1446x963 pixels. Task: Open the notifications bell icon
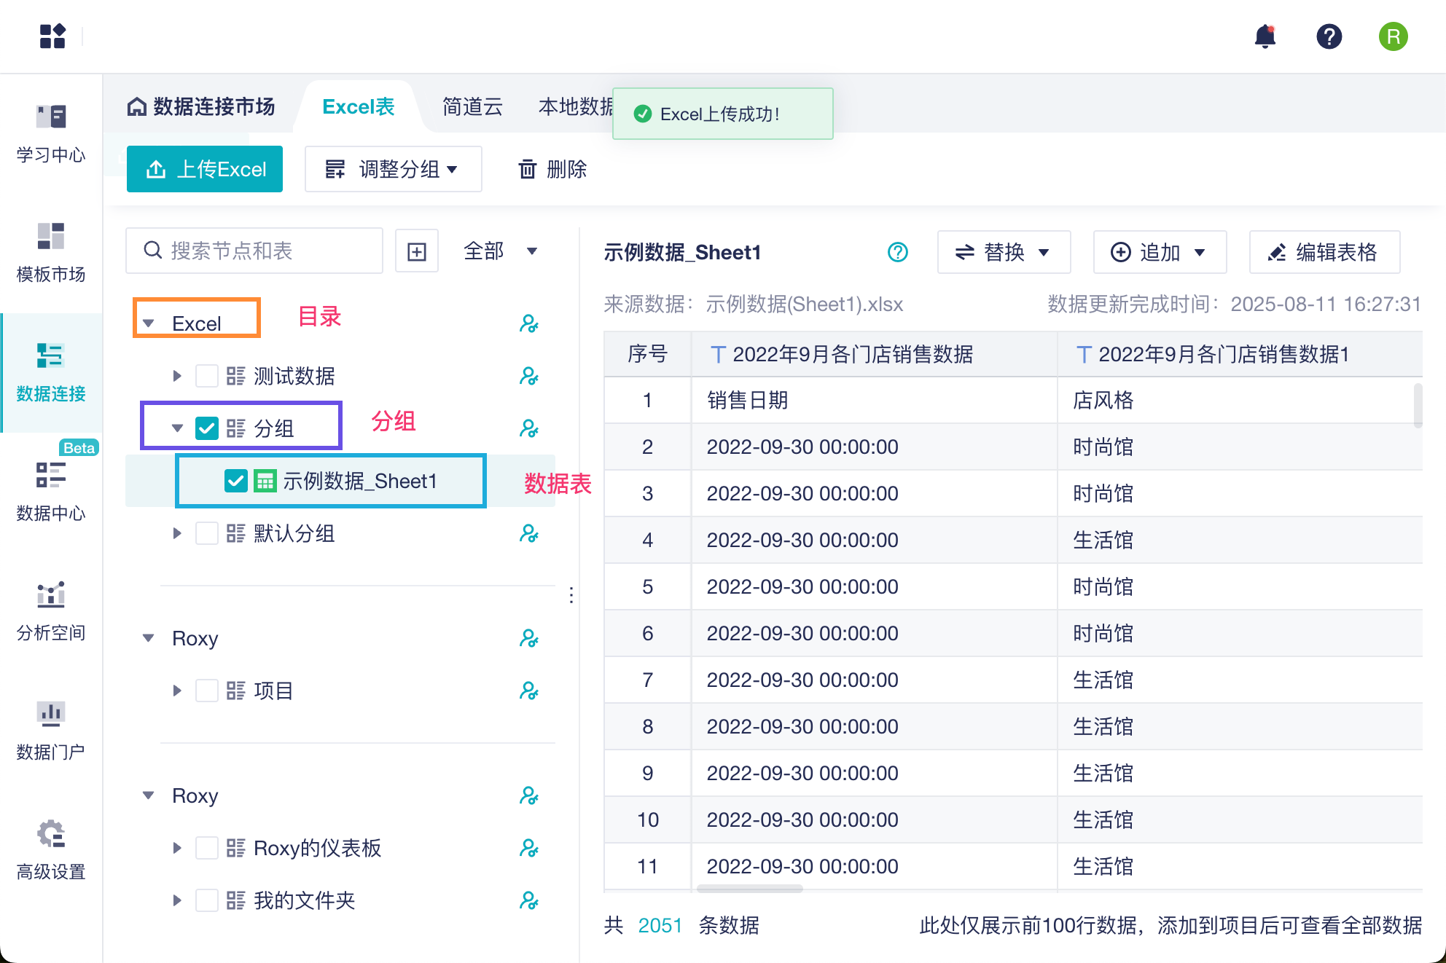pyautogui.click(x=1265, y=36)
